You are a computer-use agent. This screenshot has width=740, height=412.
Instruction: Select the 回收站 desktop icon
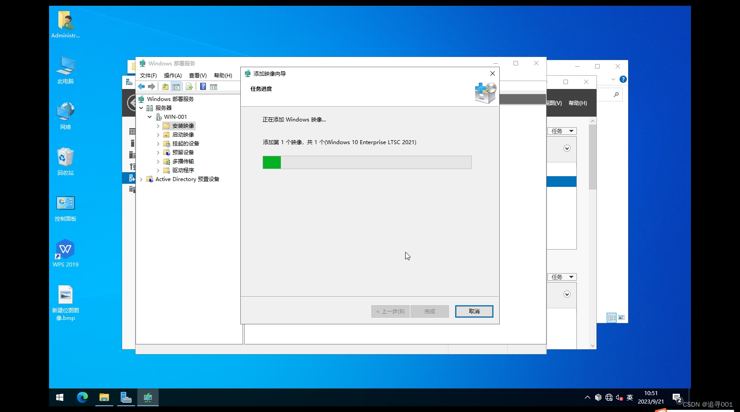[66, 162]
